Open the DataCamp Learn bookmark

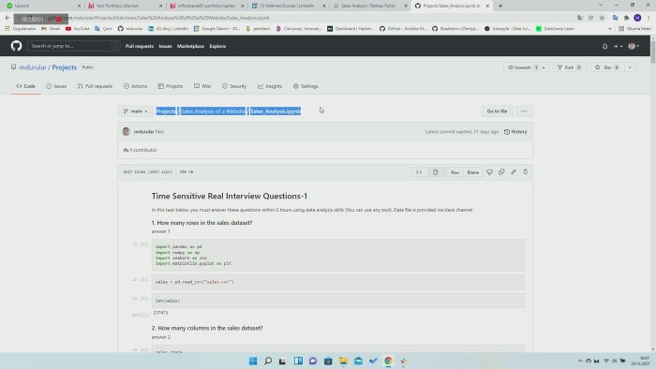[555, 29]
